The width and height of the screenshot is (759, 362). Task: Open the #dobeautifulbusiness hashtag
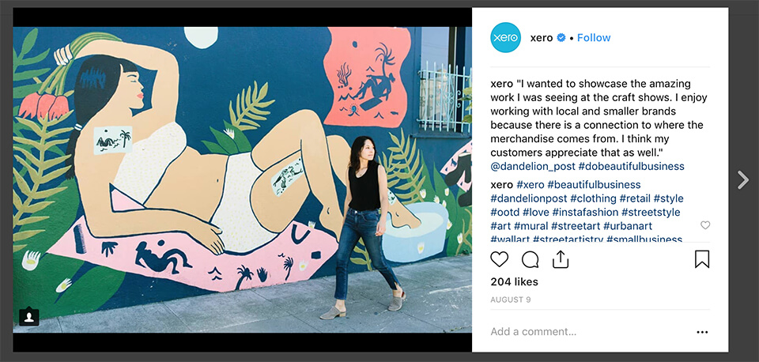[x=631, y=167]
